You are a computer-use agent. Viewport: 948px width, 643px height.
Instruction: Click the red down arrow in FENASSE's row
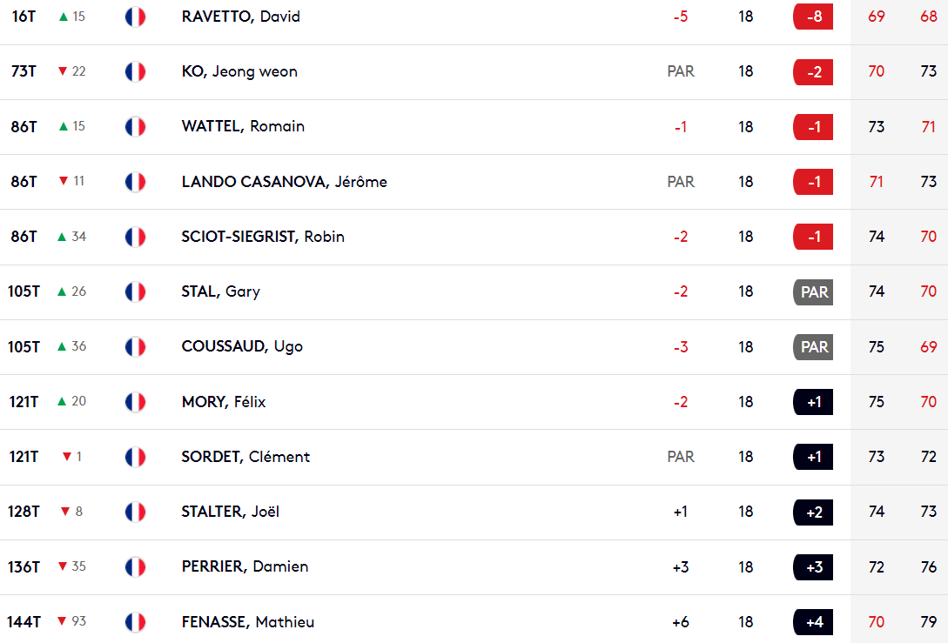tap(62, 620)
